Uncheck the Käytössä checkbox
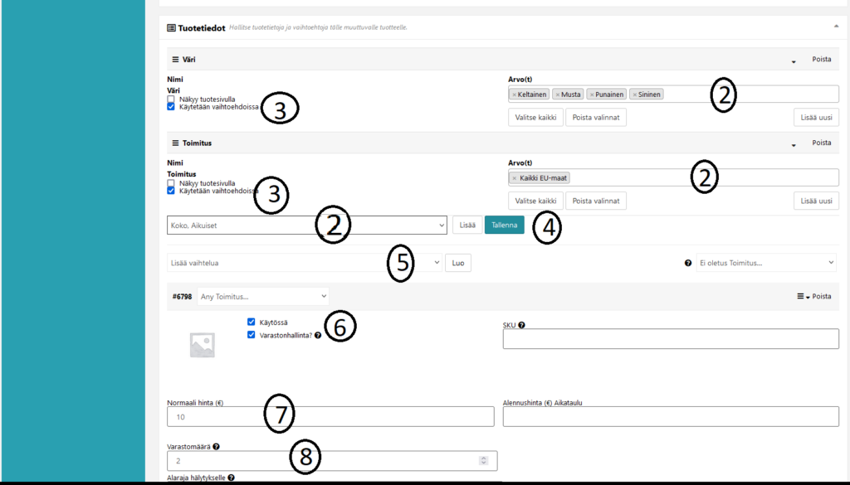The image size is (850, 485). (252, 322)
